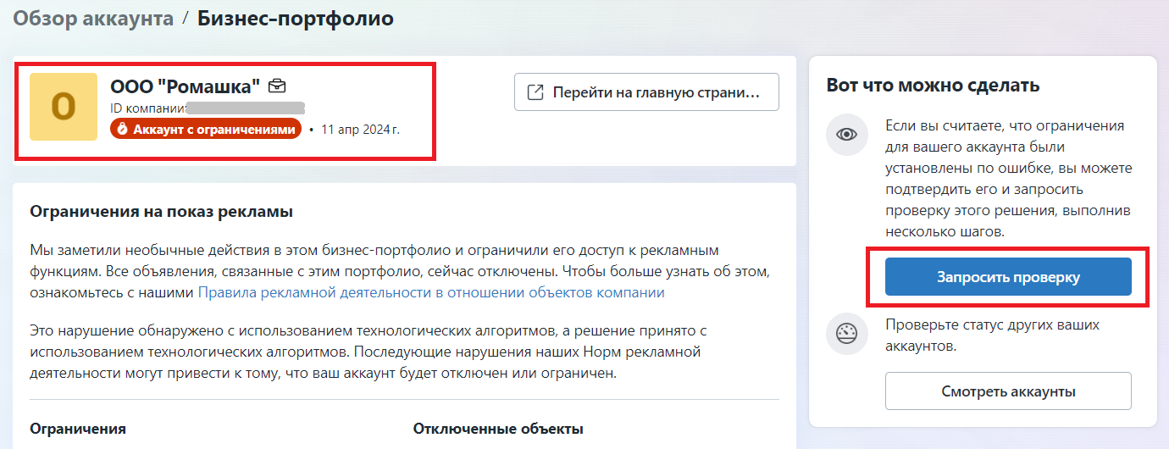The image size is (1169, 449).
Task: Click the icon inside the red restriction badge
Action: click(122, 129)
